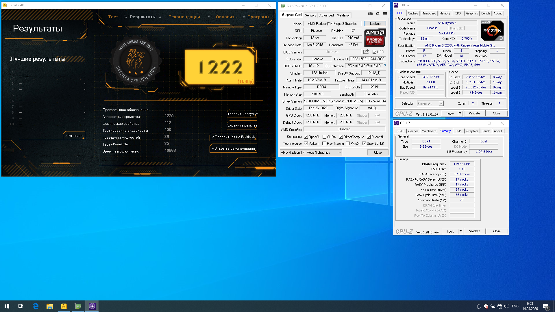Open the Mainboard tab in upper CPU-Z
The height and width of the screenshot is (312, 555).
[429, 13]
